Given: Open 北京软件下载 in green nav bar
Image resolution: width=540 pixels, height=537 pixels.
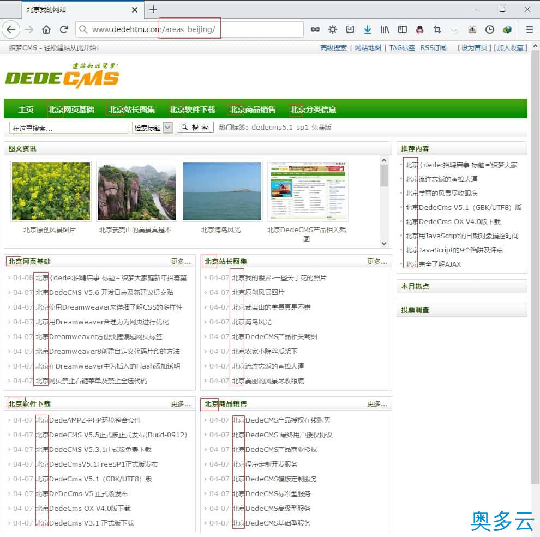Looking at the screenshot, I should (192, 110).
